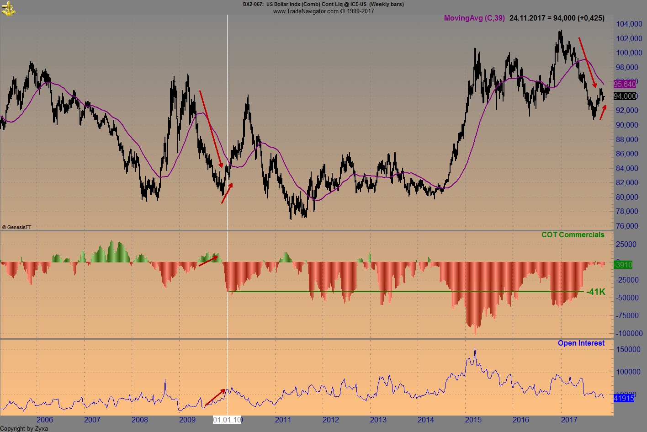Screen dimensions: 647x432
Task: Click the Open Interest panel label
Action: (581, 343)
